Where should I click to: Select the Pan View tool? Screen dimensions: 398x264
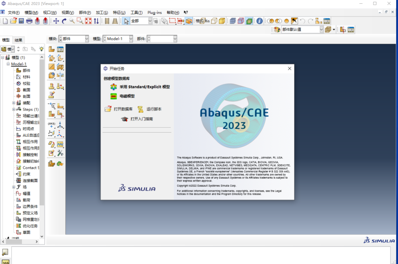tap(56, 21)
